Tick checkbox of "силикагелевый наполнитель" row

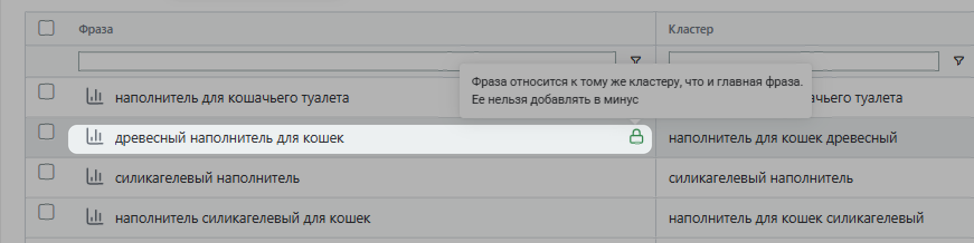click(46, 172)
